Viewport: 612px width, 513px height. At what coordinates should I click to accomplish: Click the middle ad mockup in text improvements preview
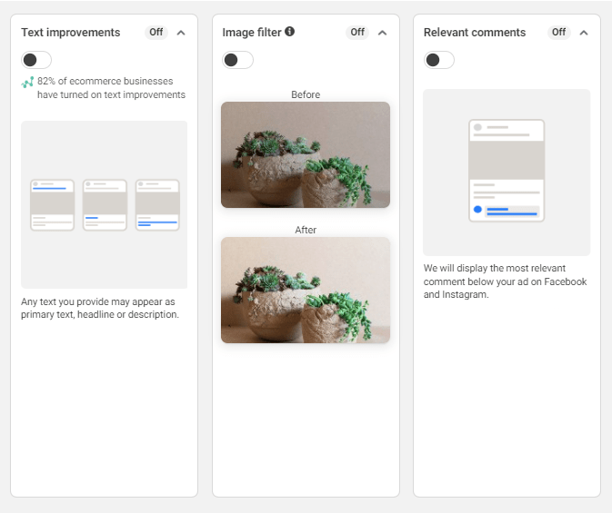pos(105,205)
